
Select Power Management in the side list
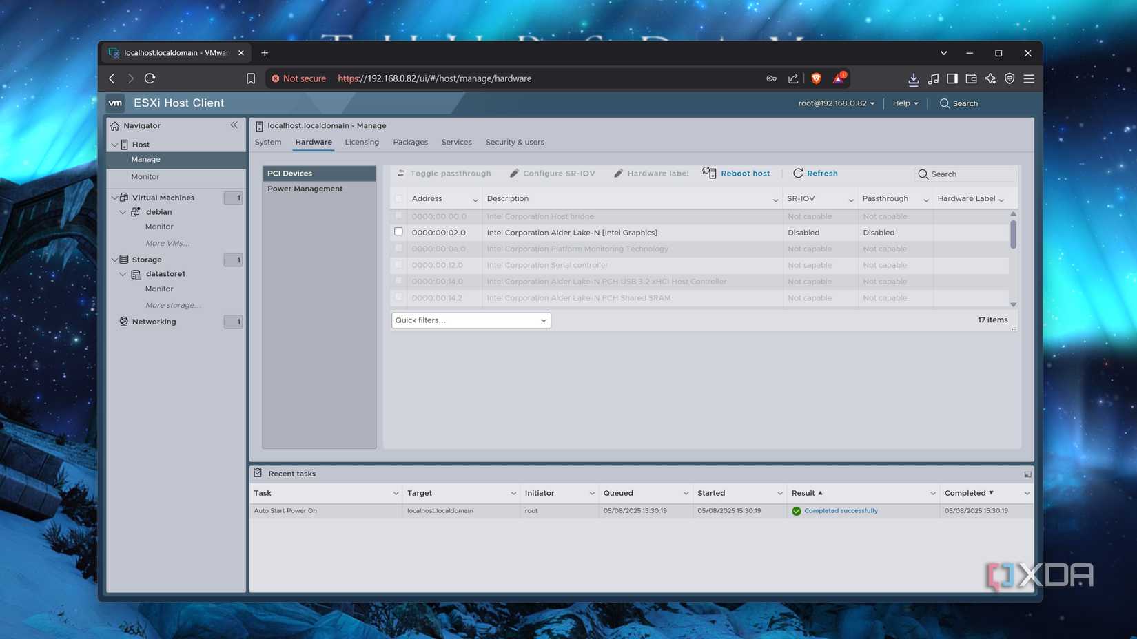[x=305, y=189]
